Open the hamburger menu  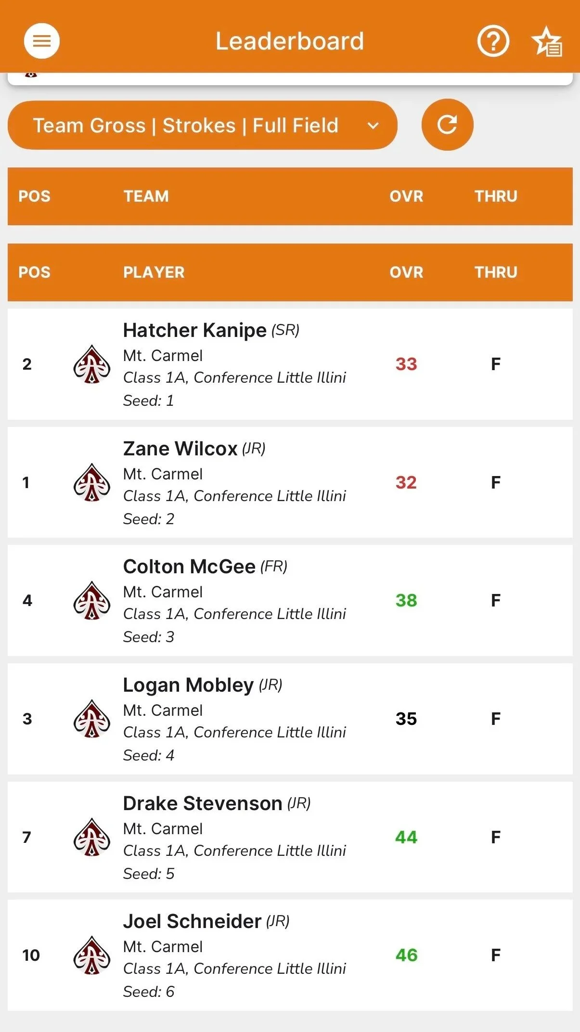pos(42,41)
